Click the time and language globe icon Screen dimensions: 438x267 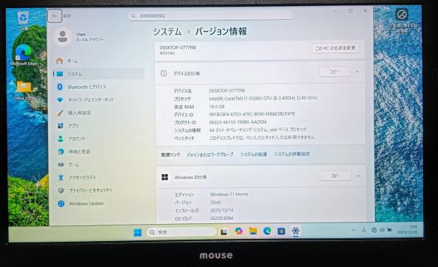(61, 152)
